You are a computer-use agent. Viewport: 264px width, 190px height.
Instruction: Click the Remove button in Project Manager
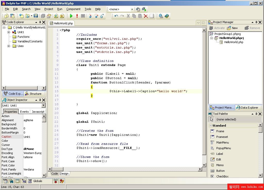pyautogui.click(x=252, y=28)
